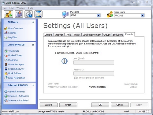Click the blue information icon
This screenshot has width=153, height=115.
pyautogui.click(x=65, y=61)
